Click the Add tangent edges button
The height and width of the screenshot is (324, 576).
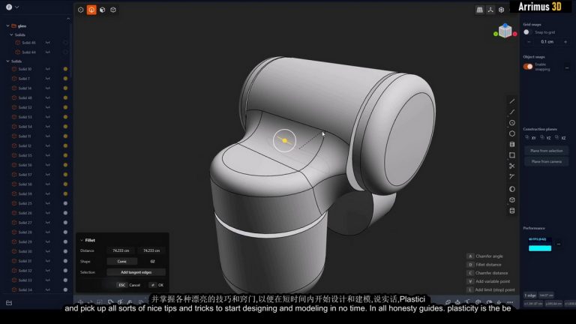(x=136, y=272)
